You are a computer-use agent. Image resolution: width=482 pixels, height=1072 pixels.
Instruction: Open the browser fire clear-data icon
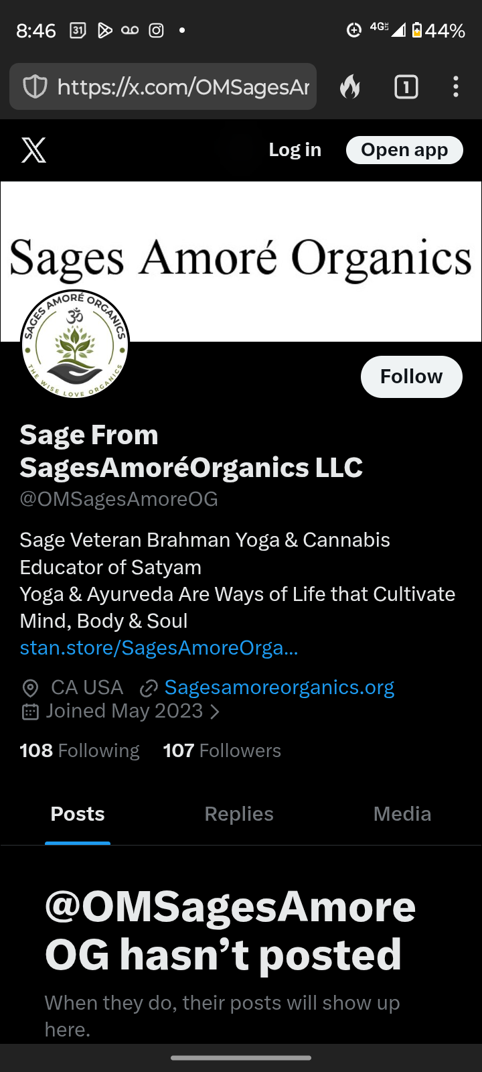[x=350, y=87]
